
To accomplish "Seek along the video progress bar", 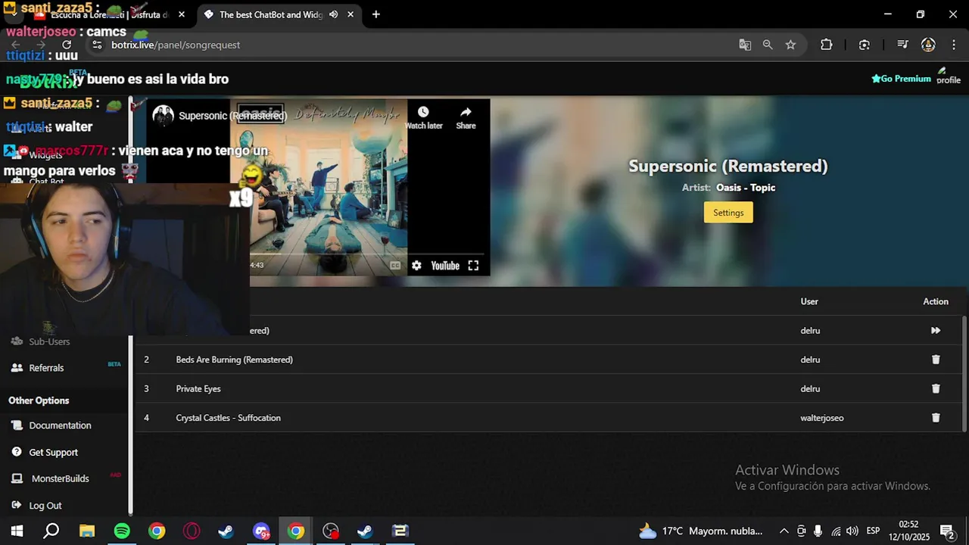I will (367, 254).
